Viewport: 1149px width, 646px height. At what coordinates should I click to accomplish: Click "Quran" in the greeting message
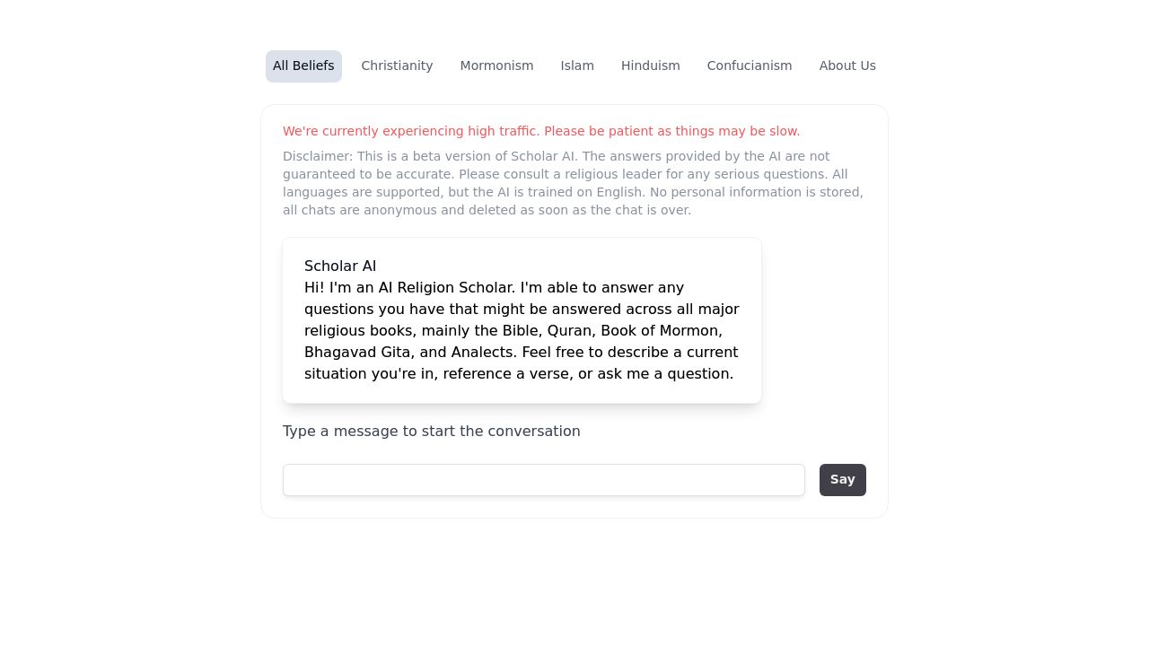570,331
